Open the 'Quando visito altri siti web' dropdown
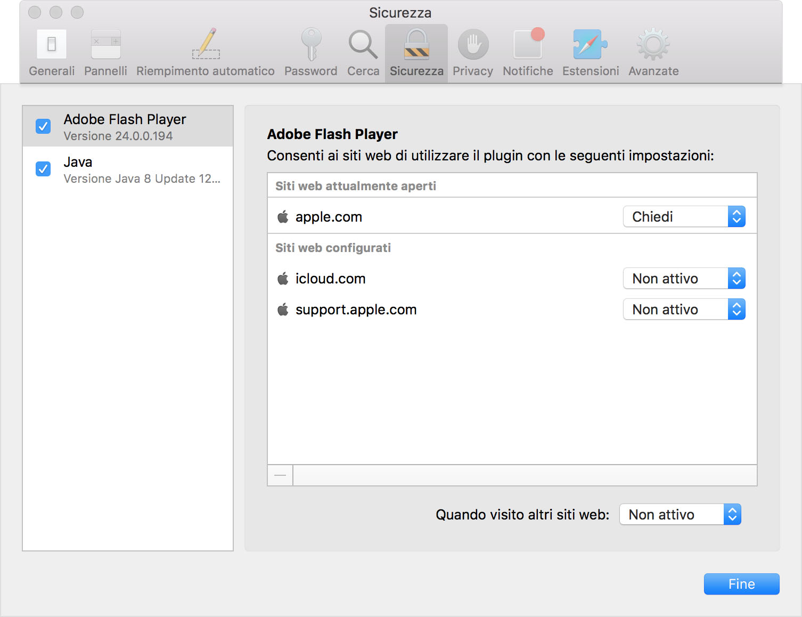The height and width of the screenshot is (617, 802). pyautogui.click(x=680, y=514)
